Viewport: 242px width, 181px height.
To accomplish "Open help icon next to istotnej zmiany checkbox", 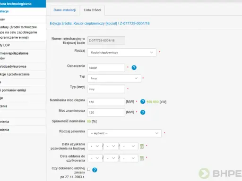I will pos(95,170).
